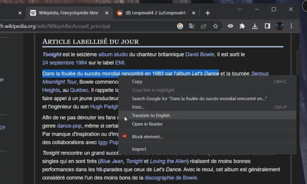Close the Wikipédia tab
Viewport: 307px width, 184px height.
point(107,13)
